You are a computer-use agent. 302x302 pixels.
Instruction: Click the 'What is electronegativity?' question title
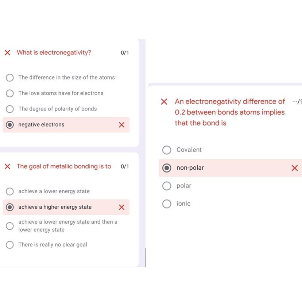[x=54, y=53]
